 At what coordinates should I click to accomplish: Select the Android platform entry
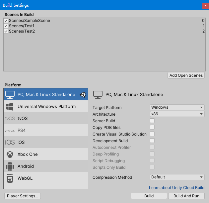[46, 166]
